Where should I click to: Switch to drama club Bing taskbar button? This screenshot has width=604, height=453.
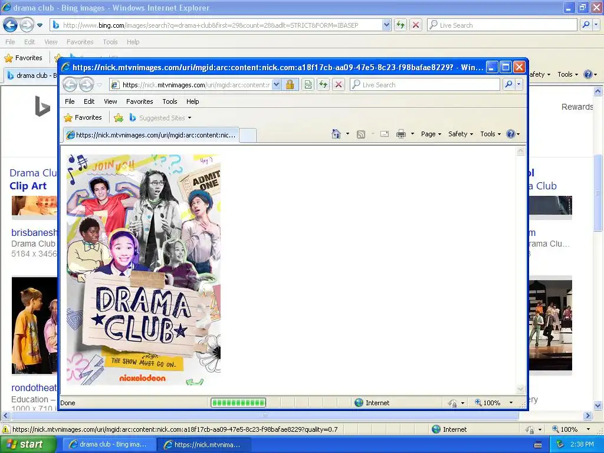click(108, 444)
